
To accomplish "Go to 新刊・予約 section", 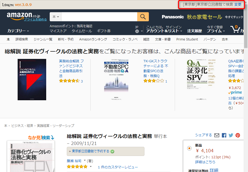I will tap(66, 39).
